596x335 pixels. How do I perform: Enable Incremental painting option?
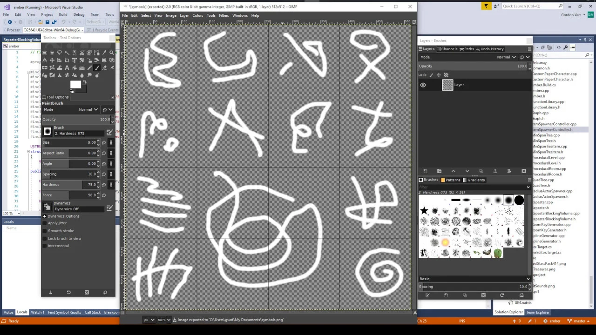point(45,246)
